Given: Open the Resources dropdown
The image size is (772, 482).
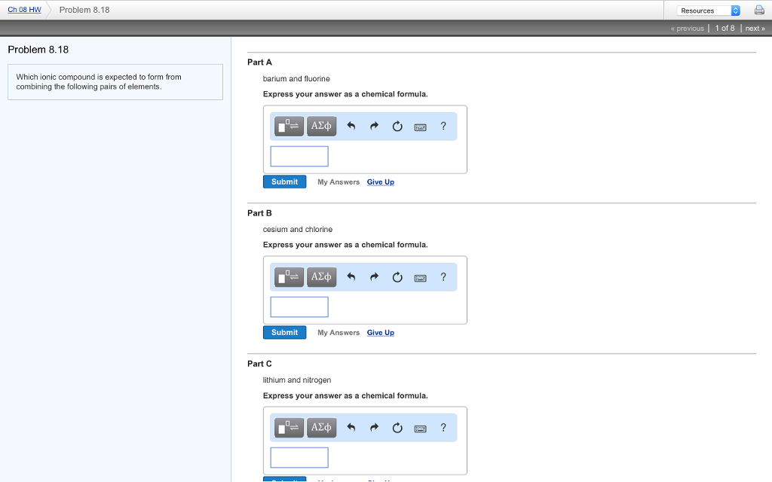Looking at the screenshot, I should click(708, 11).
